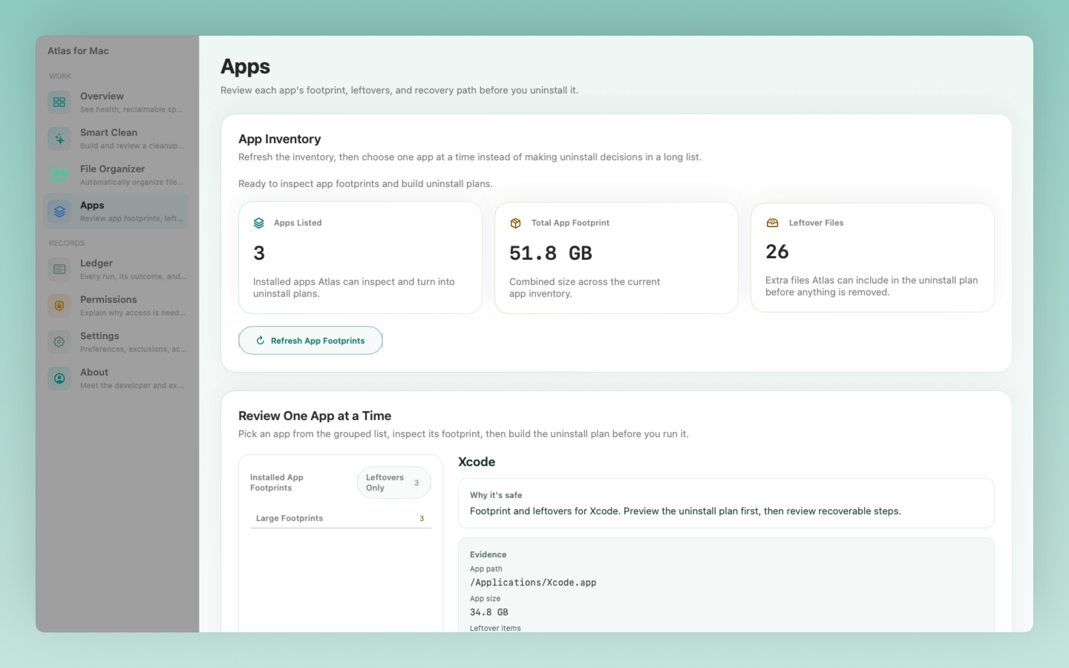The height and width of the screenshot is (668, 1069).
Task: Click the Permissions shield icon
Action: click(x=59, y=305)
